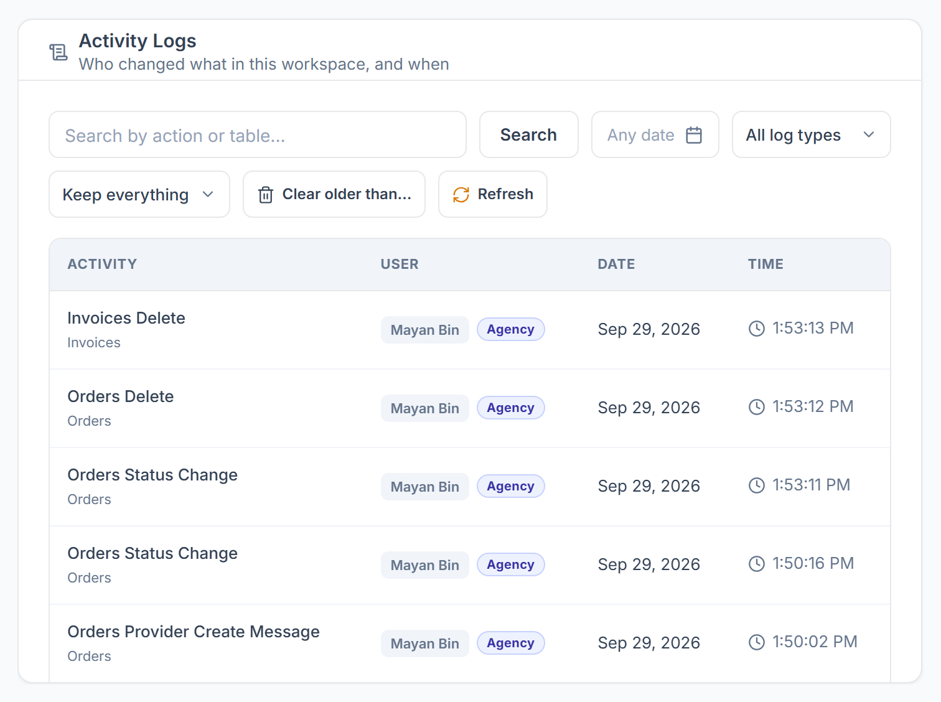Click Agency badge in Orders Delete row

511,408
